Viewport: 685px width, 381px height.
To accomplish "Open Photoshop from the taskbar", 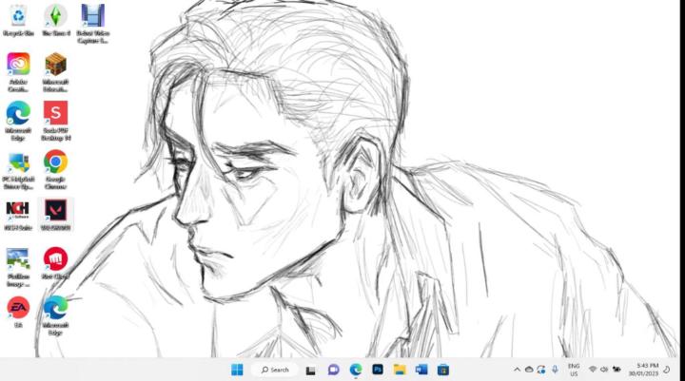I will coord(378,370).
